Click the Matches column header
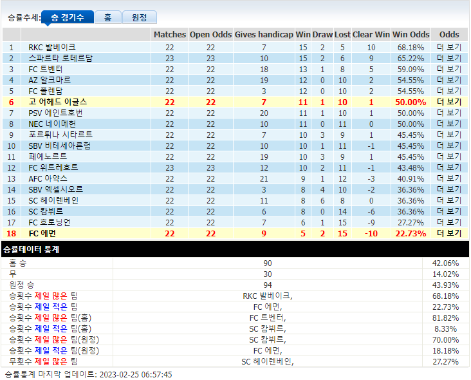471x380 pixels. tap(170, 35)
